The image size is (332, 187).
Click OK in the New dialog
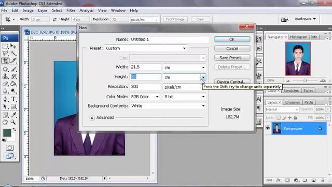click(232, 39)
